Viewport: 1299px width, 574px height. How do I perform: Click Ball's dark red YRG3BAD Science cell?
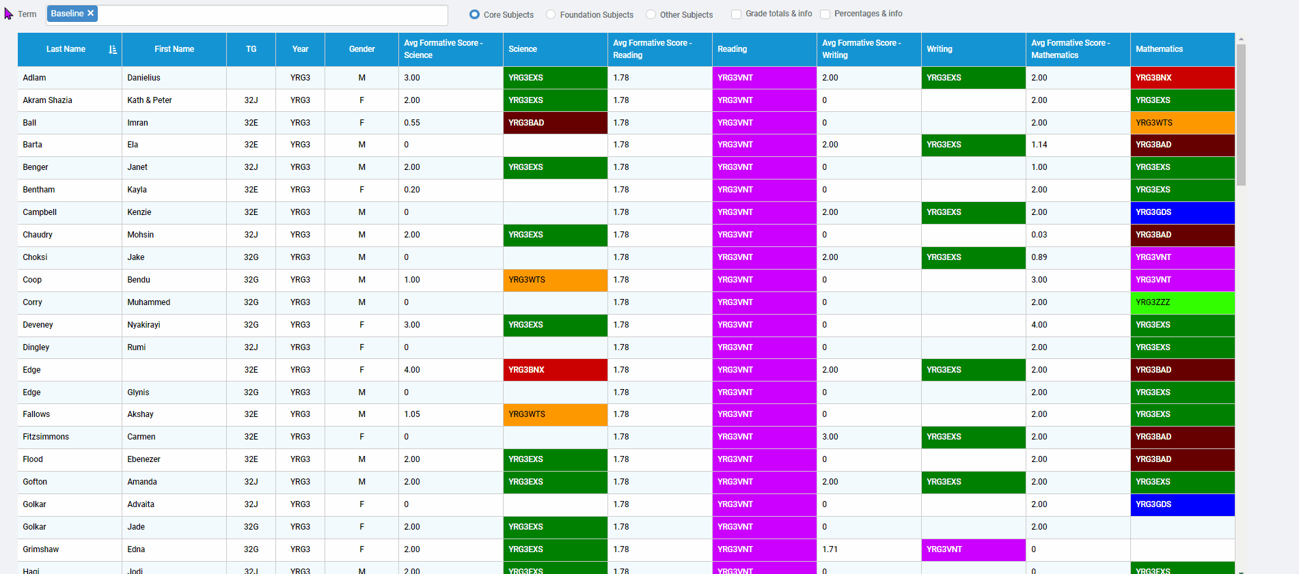tap(555, 123)
